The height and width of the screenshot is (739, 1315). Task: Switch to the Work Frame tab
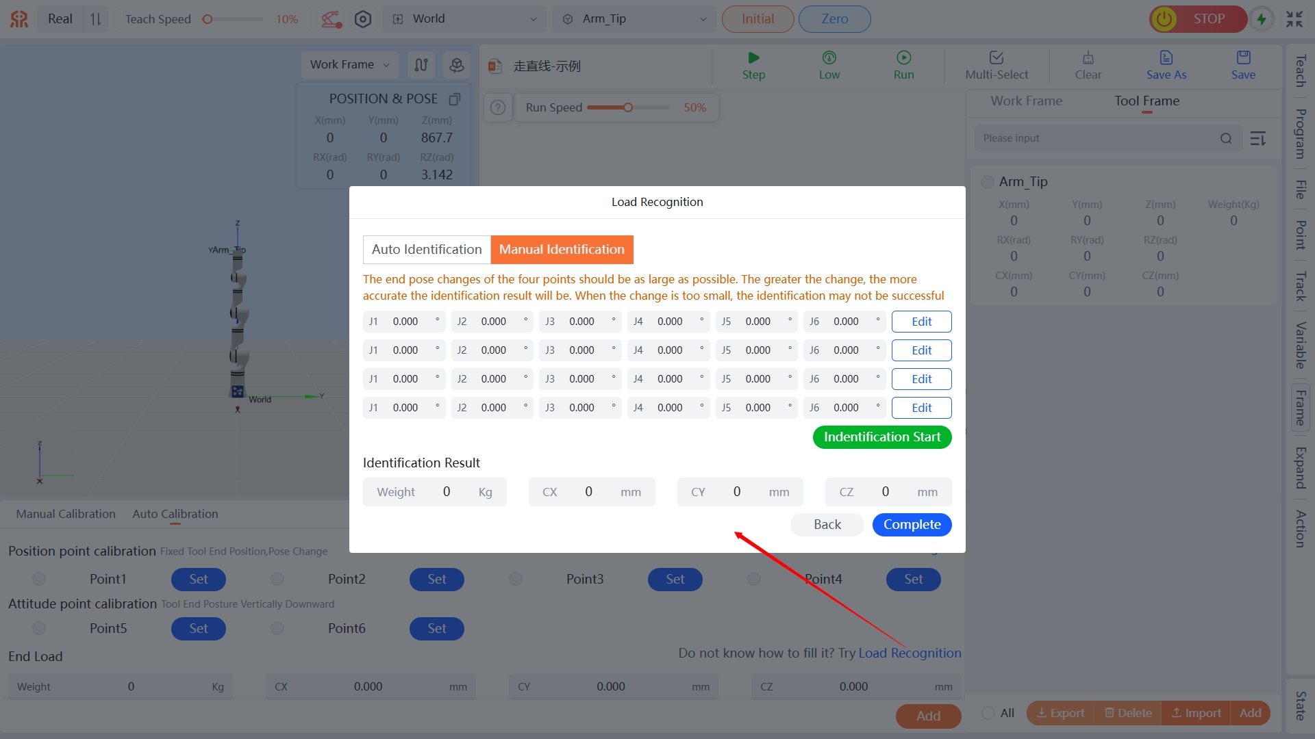pyautogui.click(x=1026, y=101)
